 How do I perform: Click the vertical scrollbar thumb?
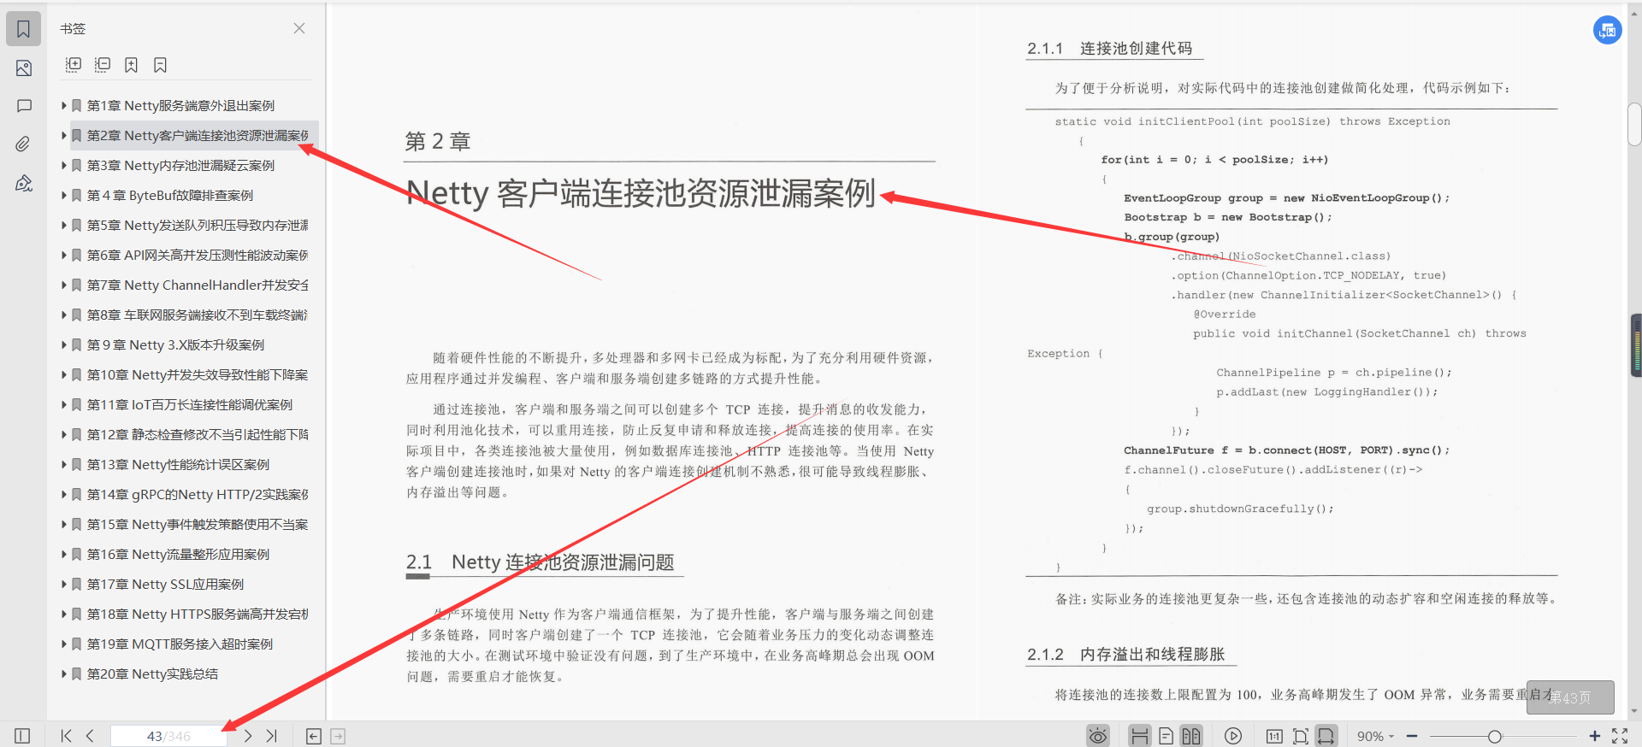(x=1634, y=124)
